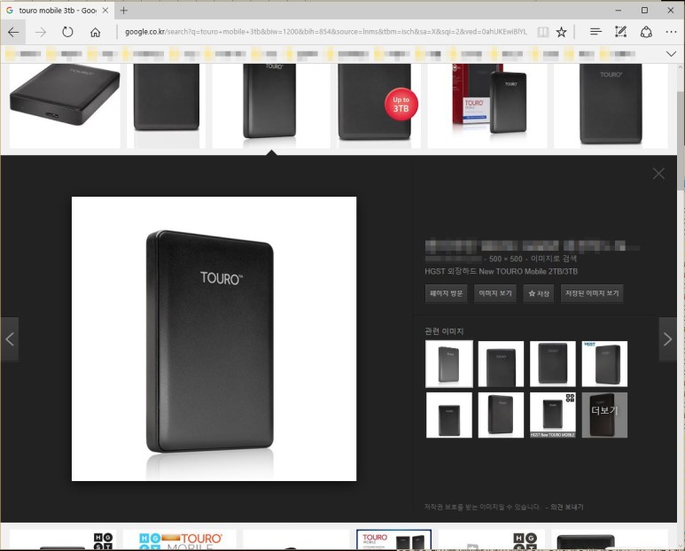Refresh the current page

(67, 32)
